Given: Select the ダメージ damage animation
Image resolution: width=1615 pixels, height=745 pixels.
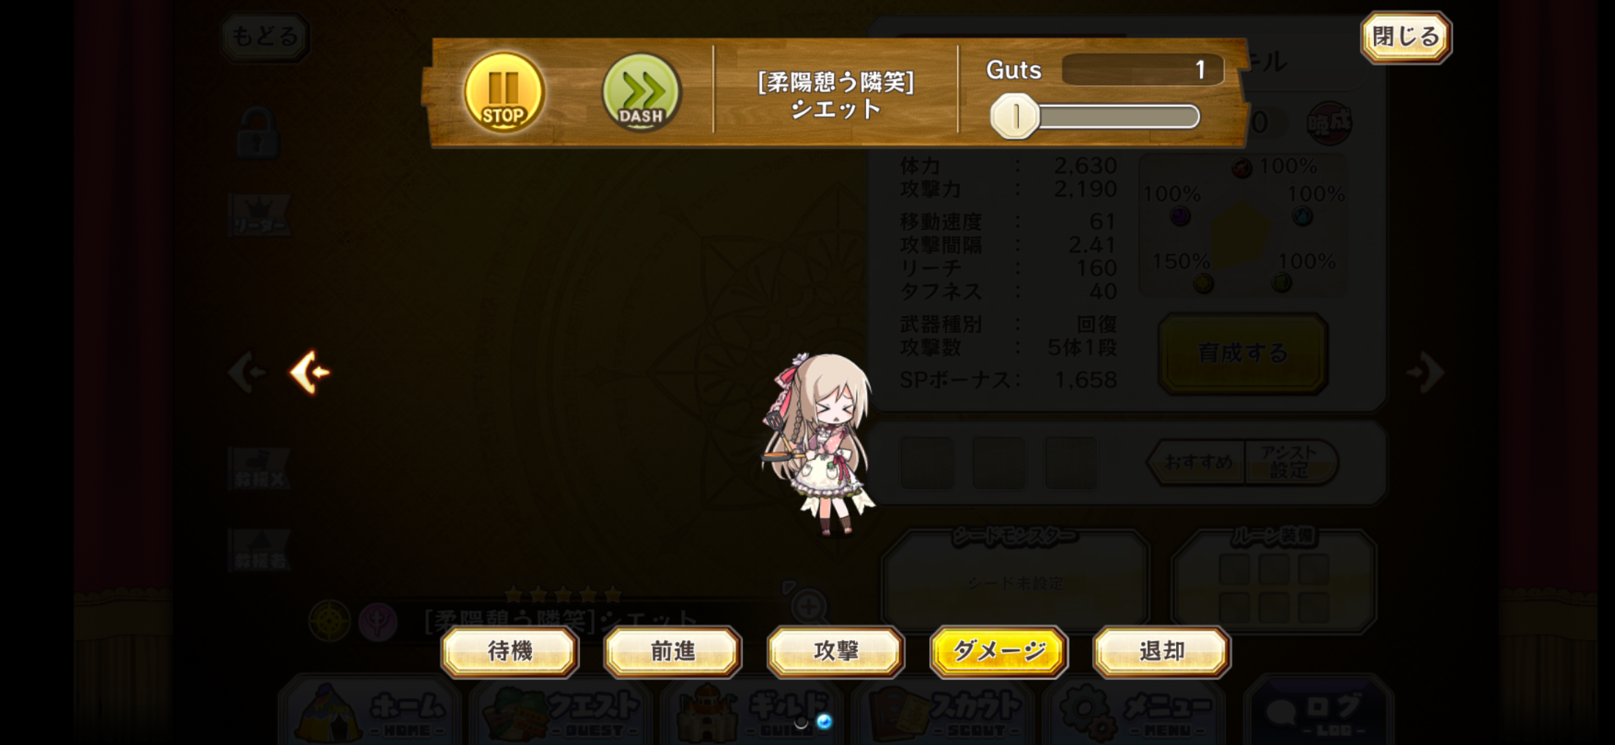Looking at the screenshot, I should pyautogui.click(x=999, y=651).
